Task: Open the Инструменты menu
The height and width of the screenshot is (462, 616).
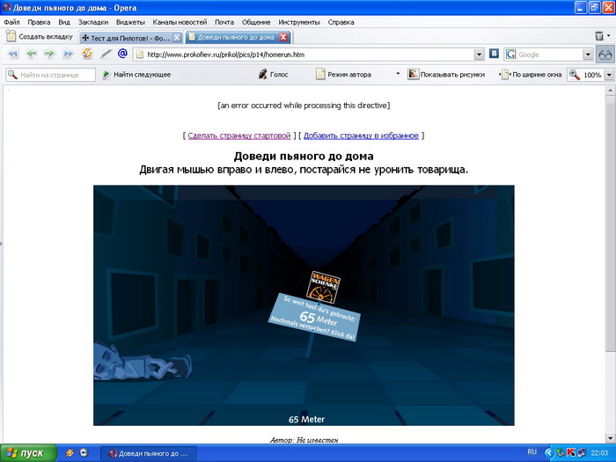Action: pyautogui.click(x=299, y=22)
